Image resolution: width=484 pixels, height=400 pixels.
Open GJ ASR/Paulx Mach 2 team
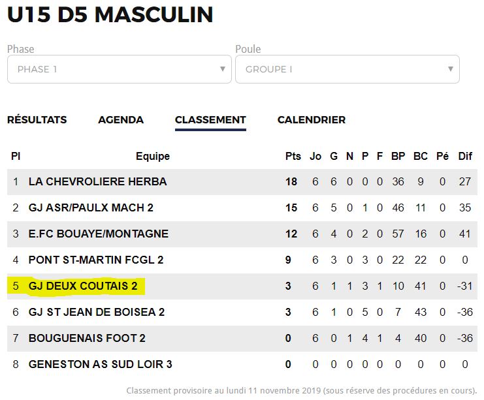tap(91, 208)
